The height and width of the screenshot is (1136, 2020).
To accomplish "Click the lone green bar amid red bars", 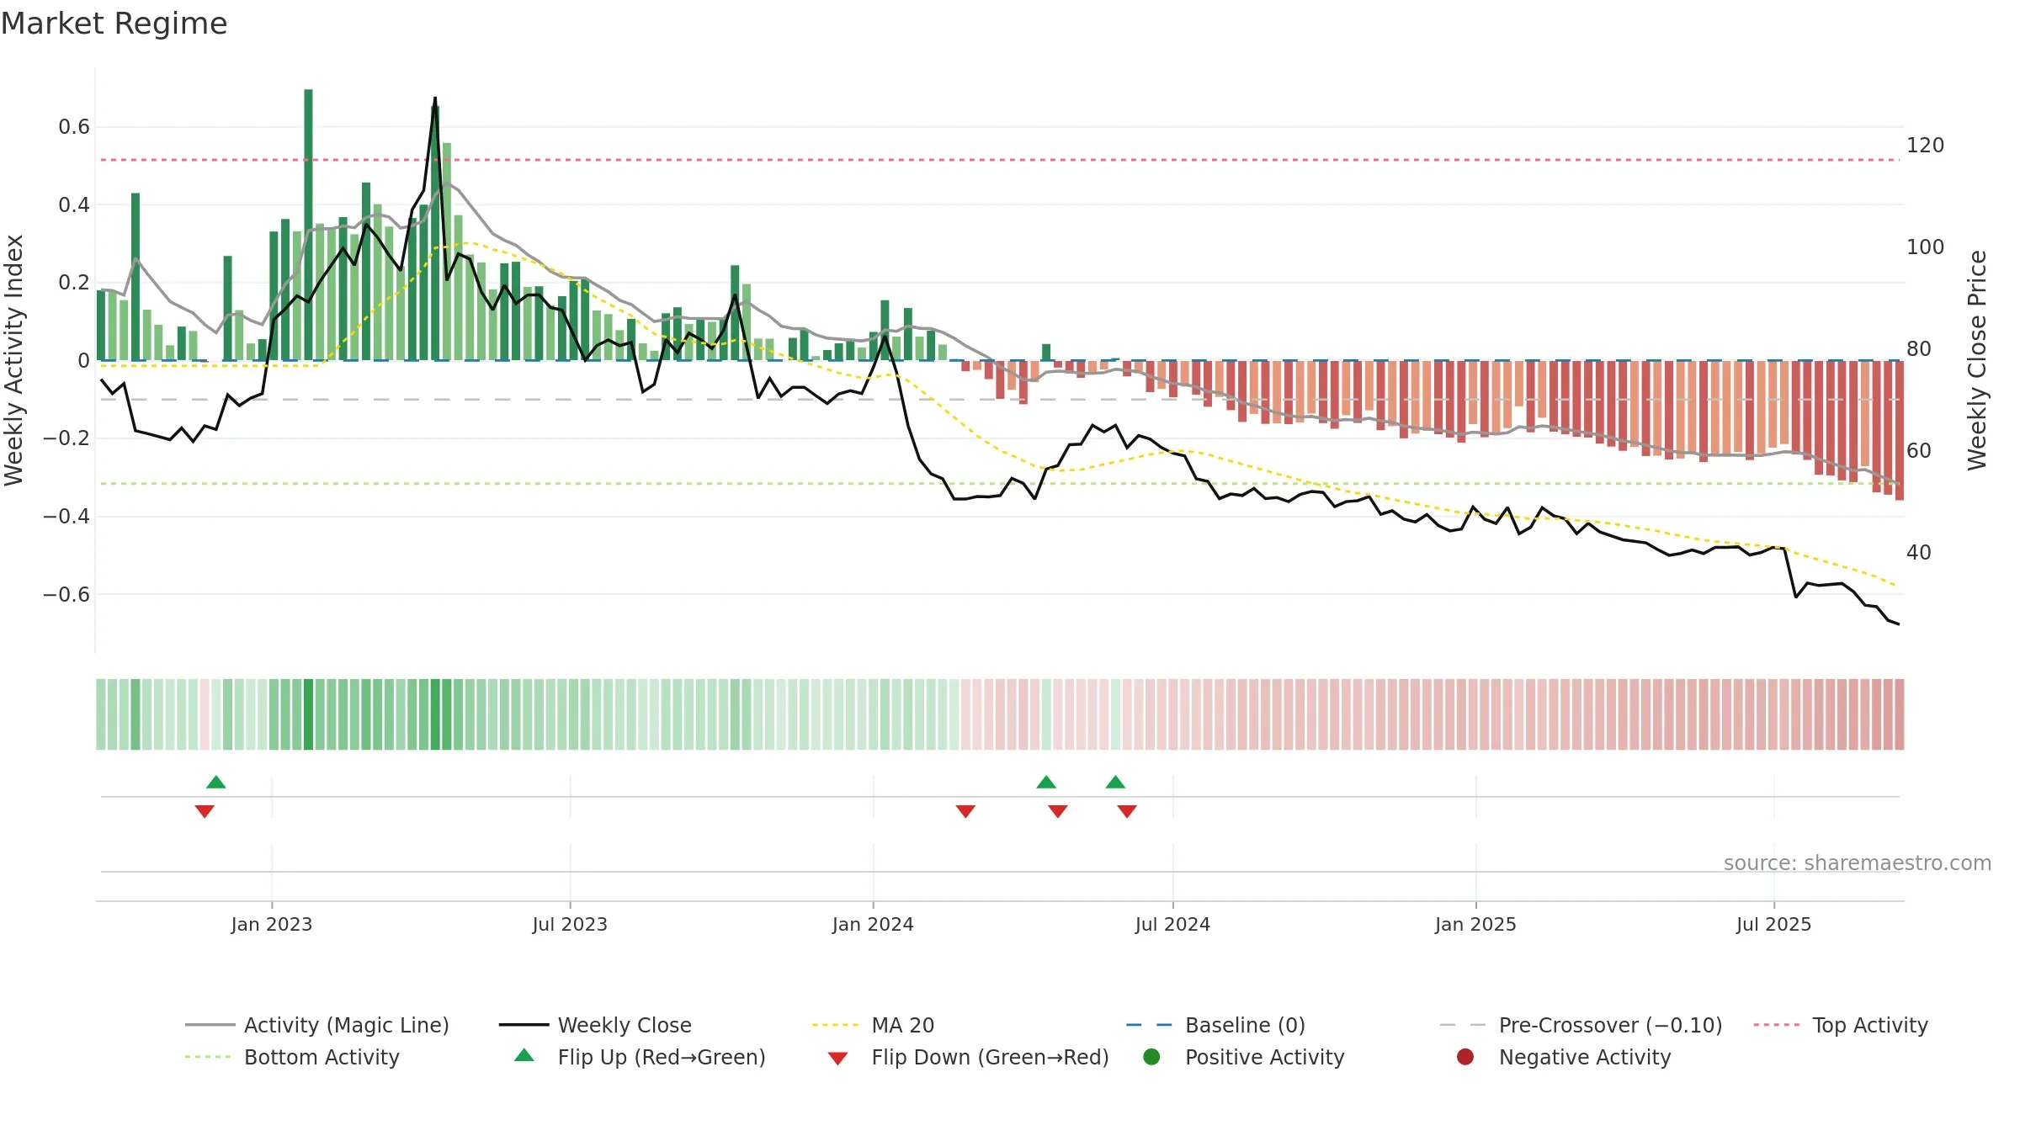I will click(1046, 352).
